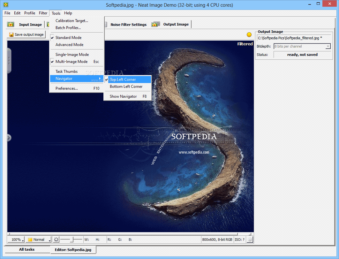This screenshot has width=339, height=259.
Task: Click the brightness sun icon in status bar
Action: pos(56,240)
